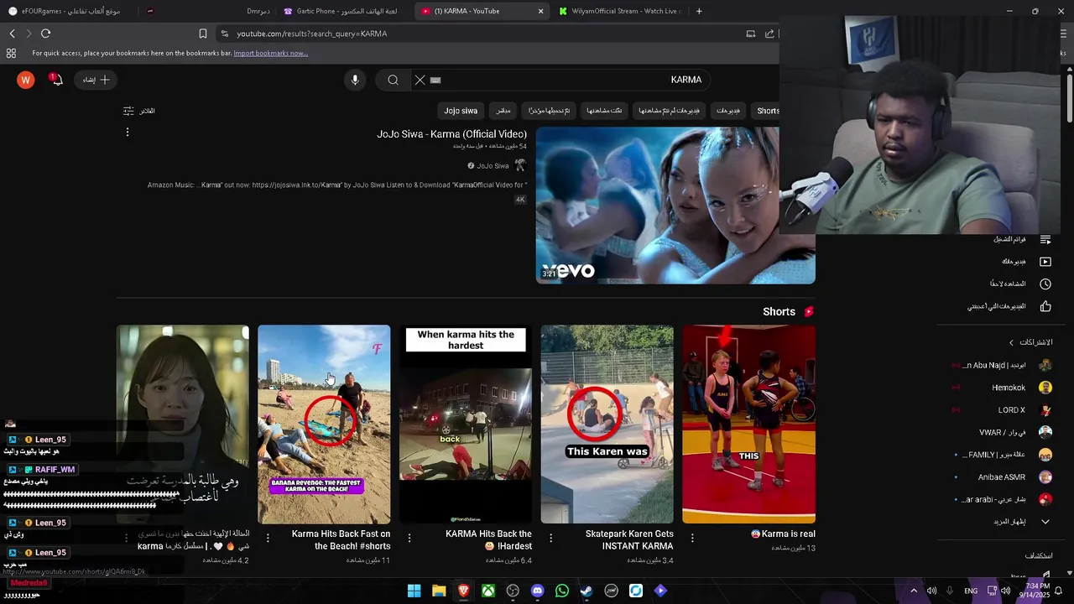Viewport: 1074px width, 604px height.
Task: Open the JoJo Siwa channel name link
Action: (493, 166)
